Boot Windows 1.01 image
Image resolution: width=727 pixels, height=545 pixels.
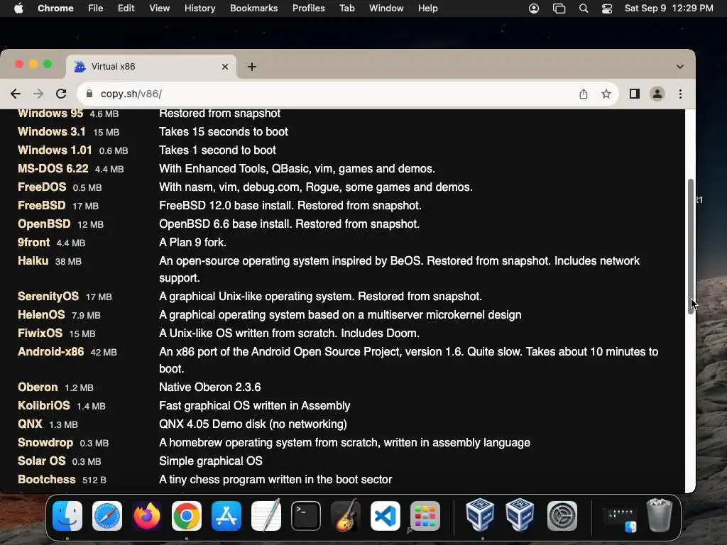[x=55, y=150]
